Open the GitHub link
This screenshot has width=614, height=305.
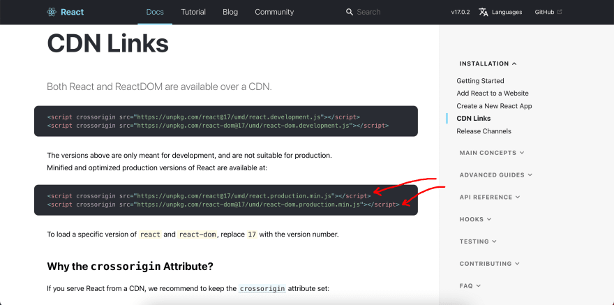pos(544,12)
